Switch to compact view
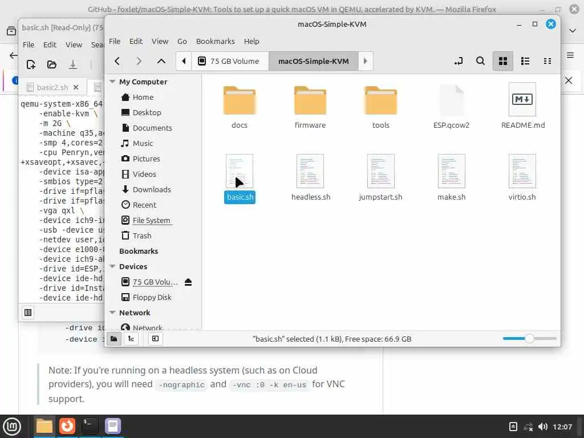This screenshot has height=438, width=584. click(547, 61)
